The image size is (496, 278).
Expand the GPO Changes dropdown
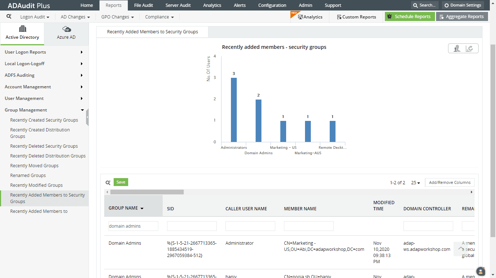point(117,17)
